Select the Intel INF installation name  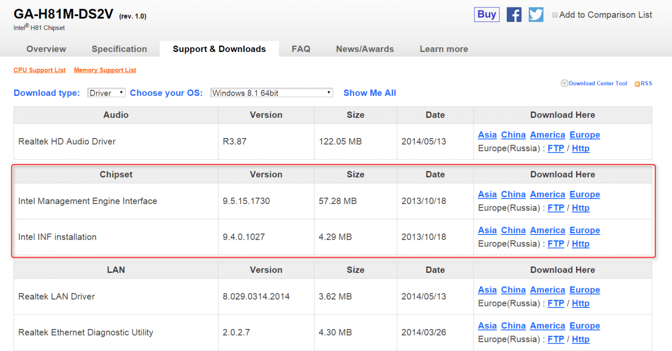click(x=57, y=237)
